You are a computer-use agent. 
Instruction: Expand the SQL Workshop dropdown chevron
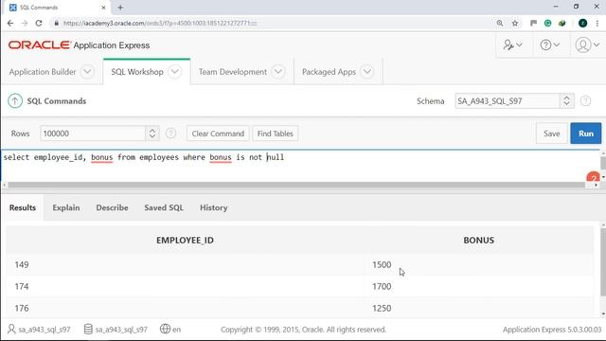(174, 72)
